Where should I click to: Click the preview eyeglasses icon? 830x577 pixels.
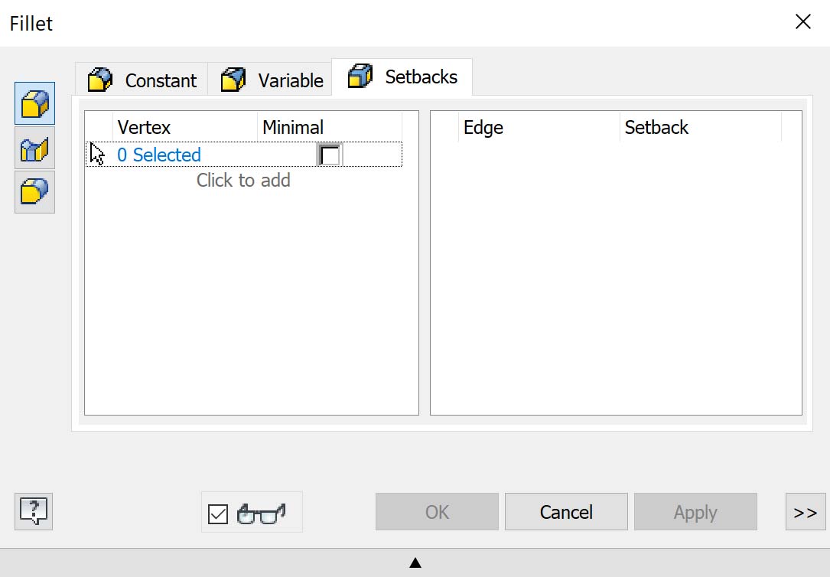coord(262,513)
